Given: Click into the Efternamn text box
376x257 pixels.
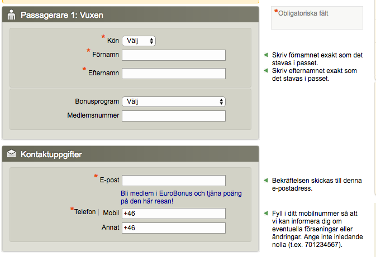Looking at the screenshot, I should (x=173, y=74).
